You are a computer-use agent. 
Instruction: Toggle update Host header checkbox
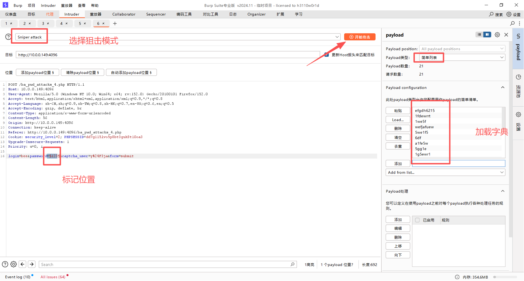pos(326,55)
